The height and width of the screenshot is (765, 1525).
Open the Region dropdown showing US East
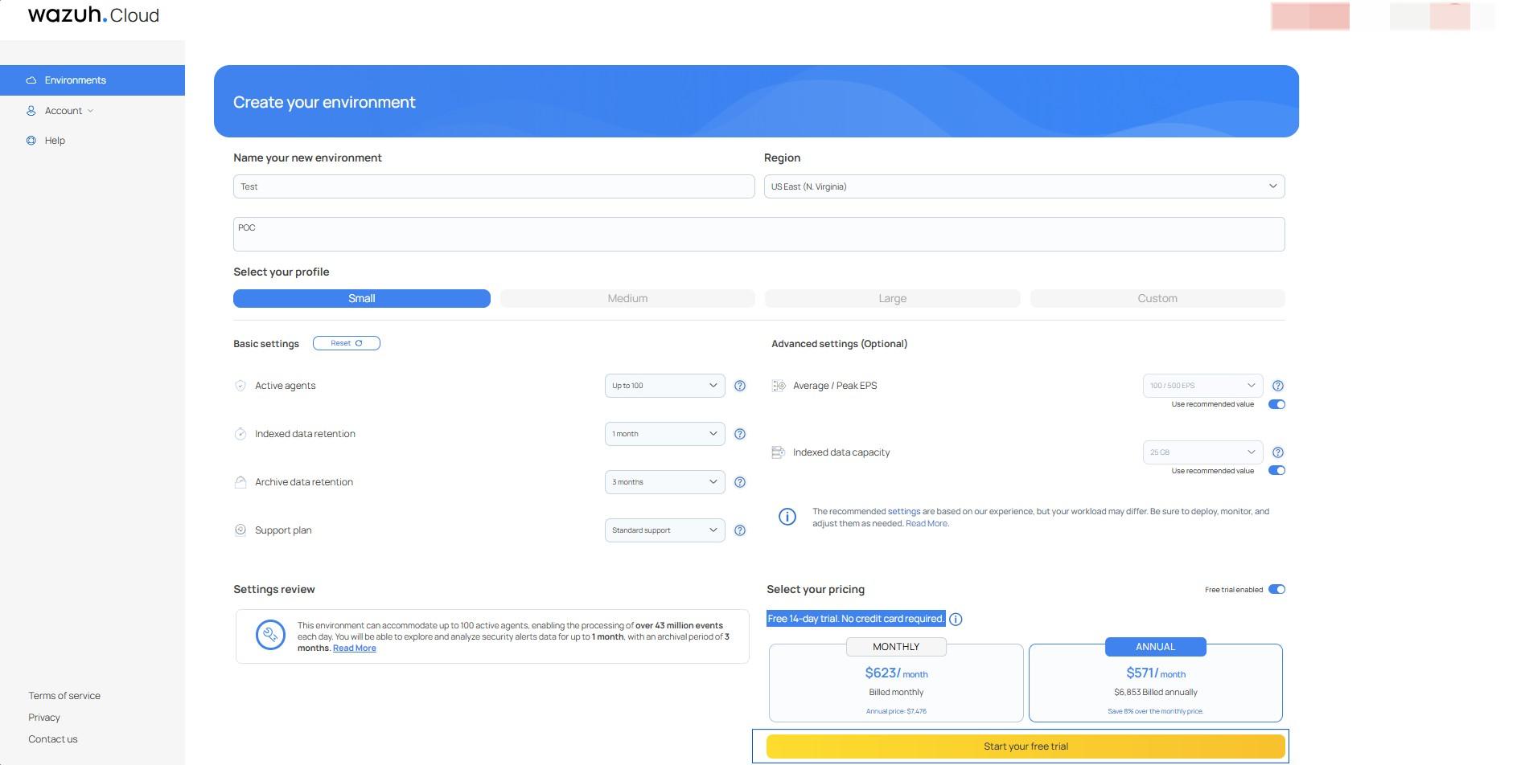pyautogui.click(x=1023, y=186)
